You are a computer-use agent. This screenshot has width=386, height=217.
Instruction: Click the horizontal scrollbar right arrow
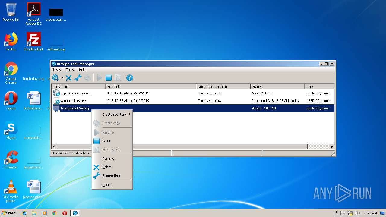(332, 147)
